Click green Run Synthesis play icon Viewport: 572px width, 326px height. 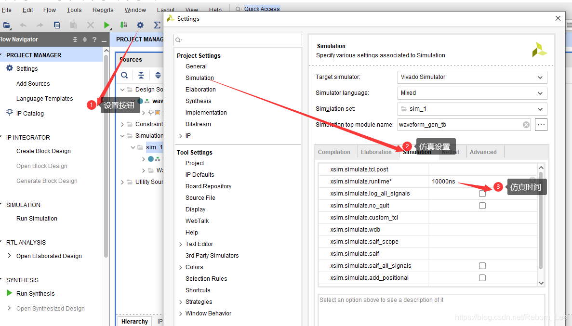tap(10, 293)
